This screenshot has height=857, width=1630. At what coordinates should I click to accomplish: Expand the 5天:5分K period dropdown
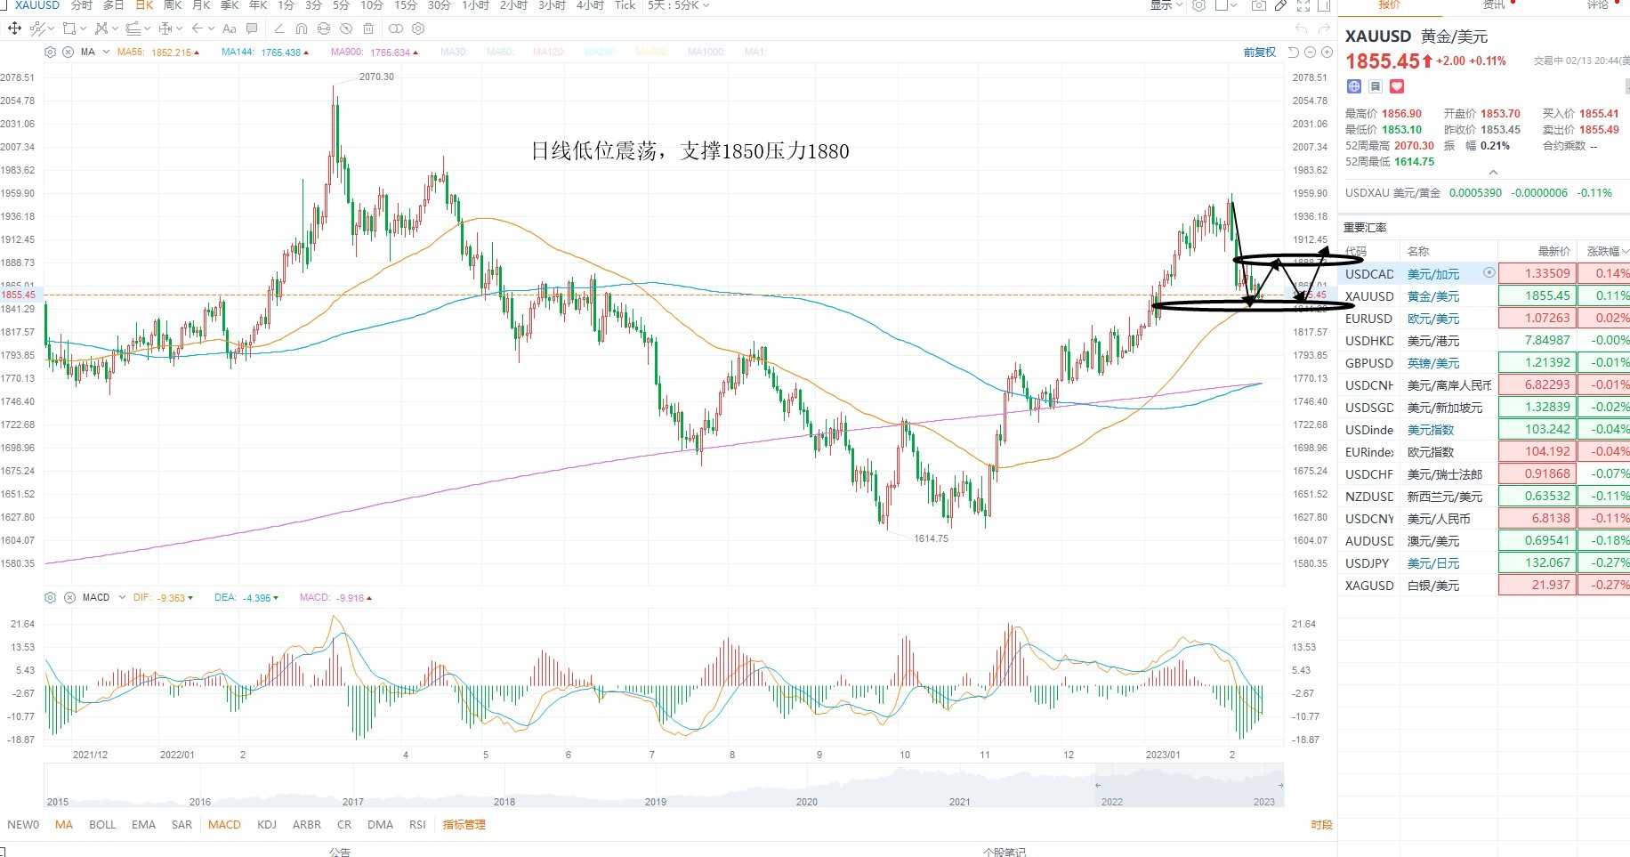click(x=679, y=5)
